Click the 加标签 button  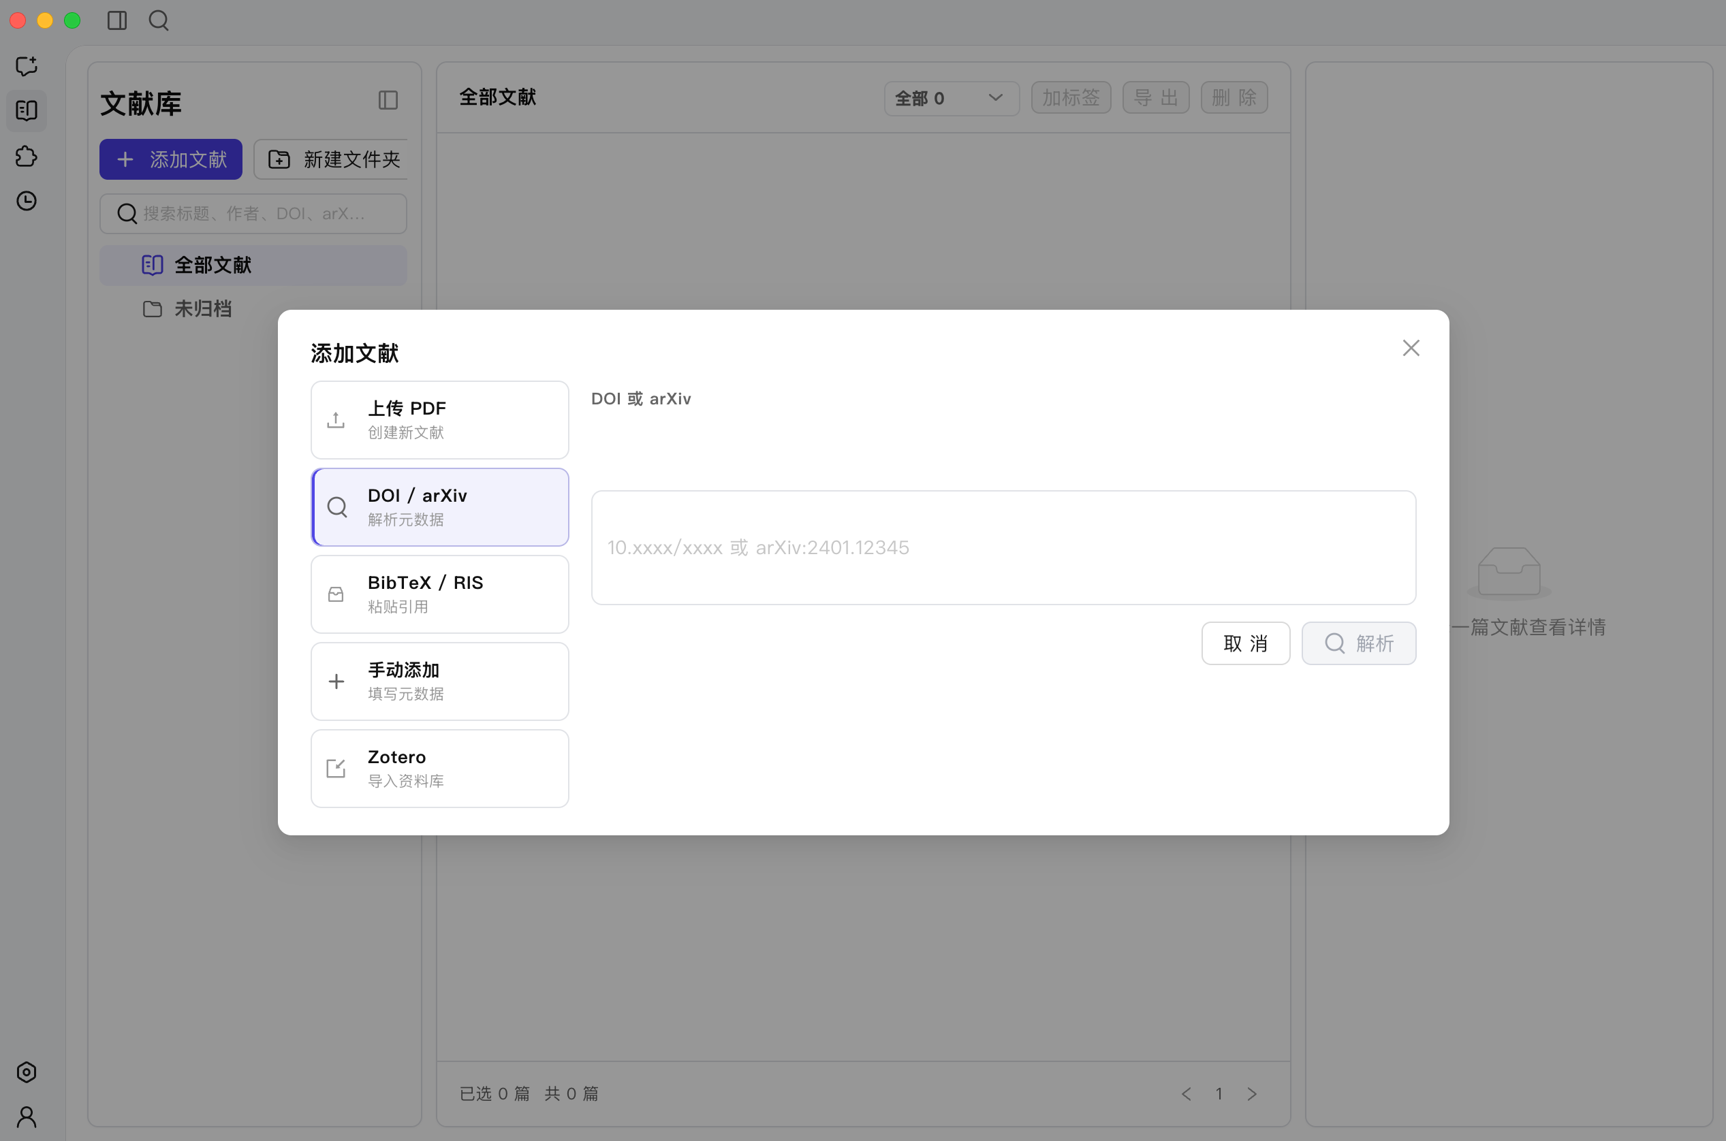[x=1071, y=97]
